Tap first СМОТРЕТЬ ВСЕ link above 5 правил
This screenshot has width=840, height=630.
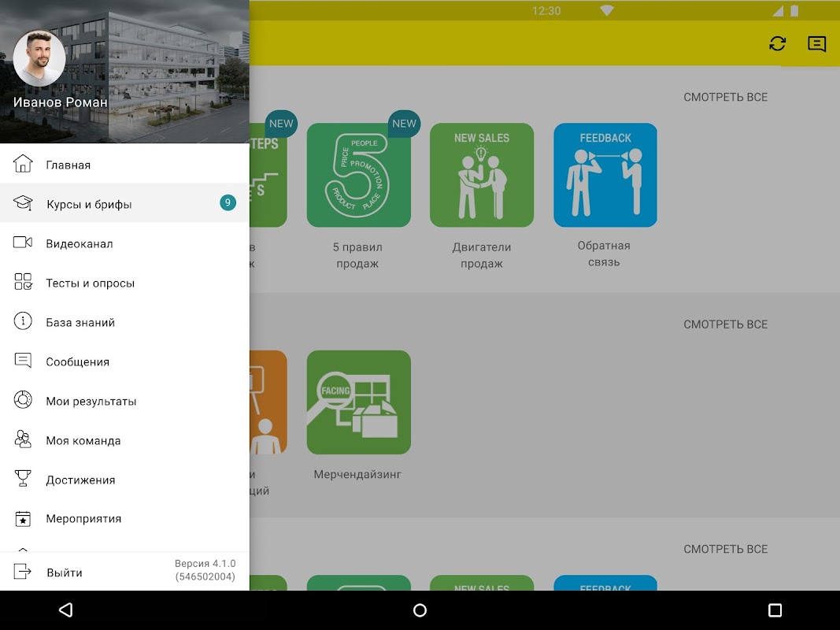[725, 97]
